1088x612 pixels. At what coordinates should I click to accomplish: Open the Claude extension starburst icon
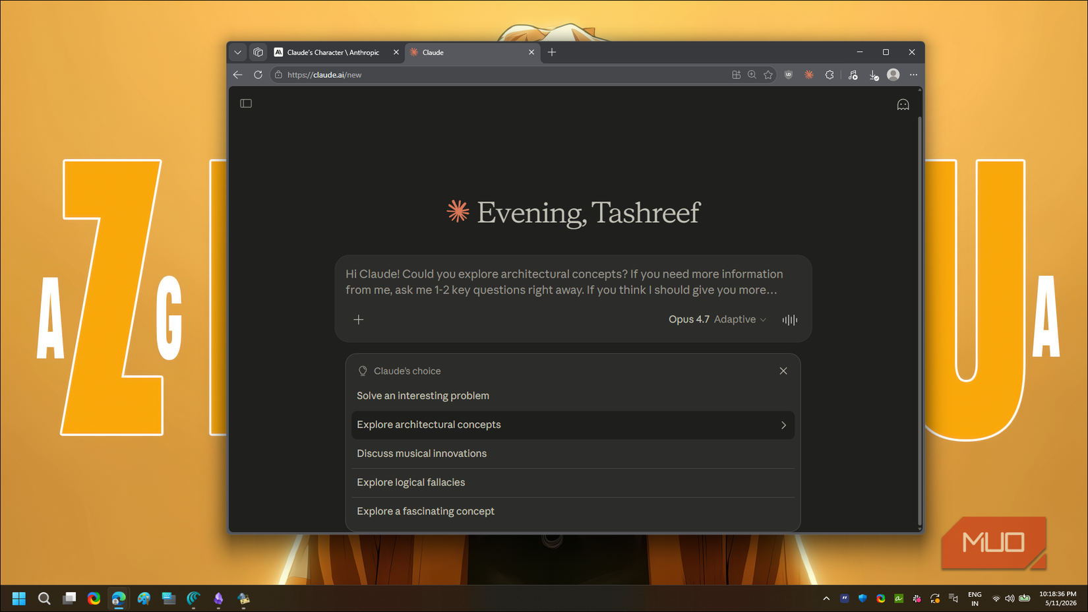(809, 75)
